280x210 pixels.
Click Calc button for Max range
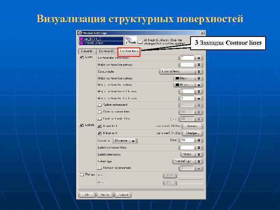click(170, 182)
